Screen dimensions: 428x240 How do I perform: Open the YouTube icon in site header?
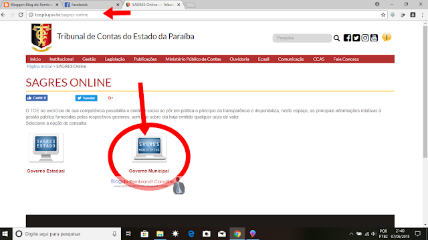[x=374, y=38]
